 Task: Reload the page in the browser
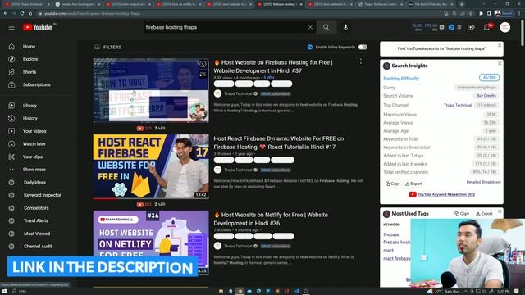click(22, 13)
